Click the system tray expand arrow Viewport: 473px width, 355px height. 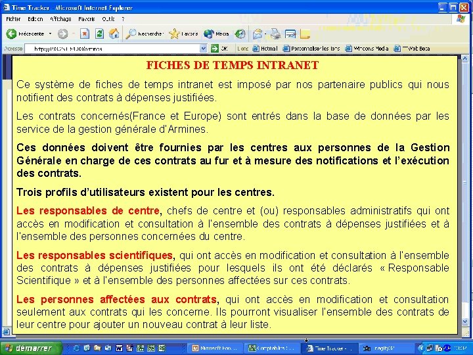click(x=421, y=348)
